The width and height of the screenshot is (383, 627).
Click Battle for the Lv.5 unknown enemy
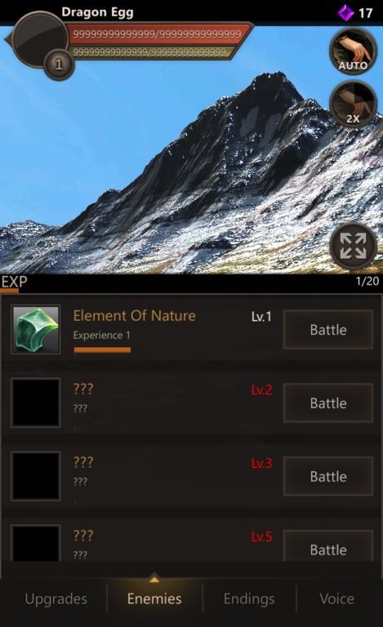[328, 546]
